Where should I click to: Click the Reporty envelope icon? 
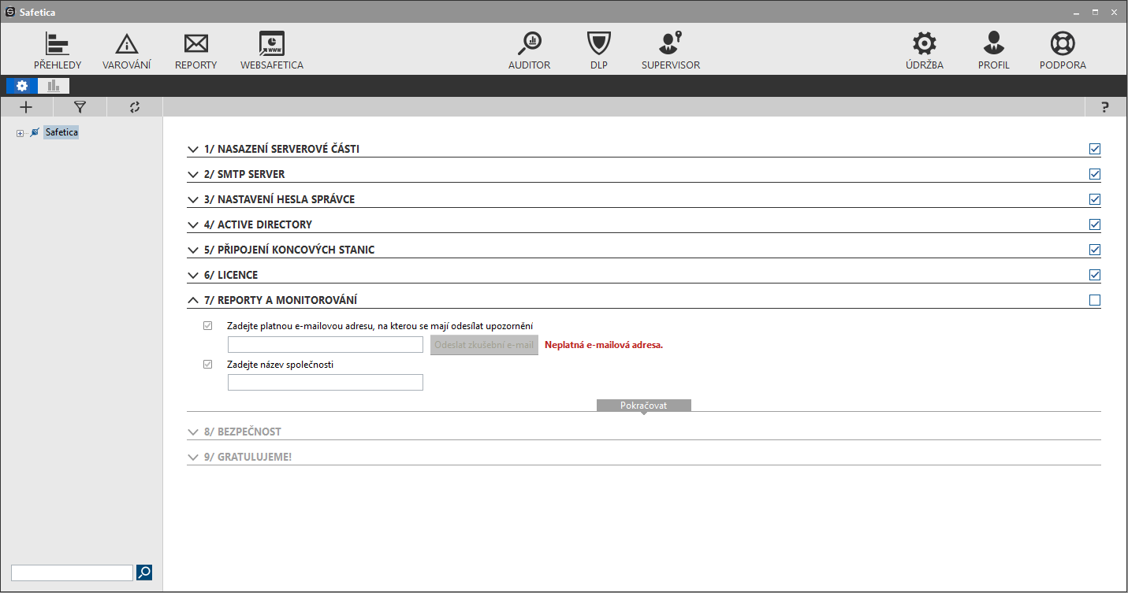coord(195,44)
